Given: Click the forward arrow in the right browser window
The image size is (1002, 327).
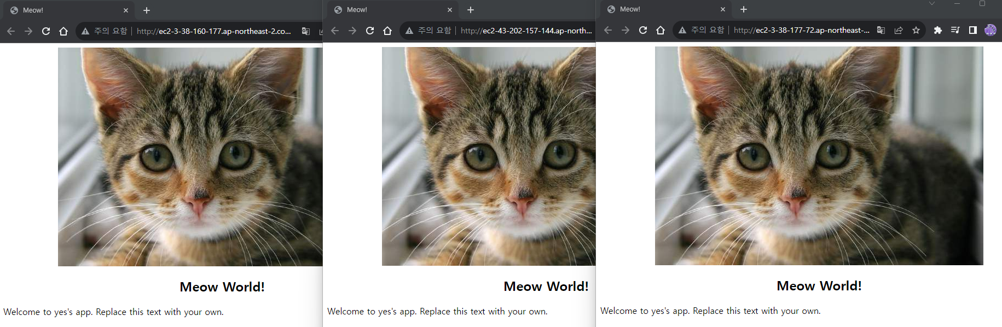Looking at the screenshot, I should coord(625,30).
